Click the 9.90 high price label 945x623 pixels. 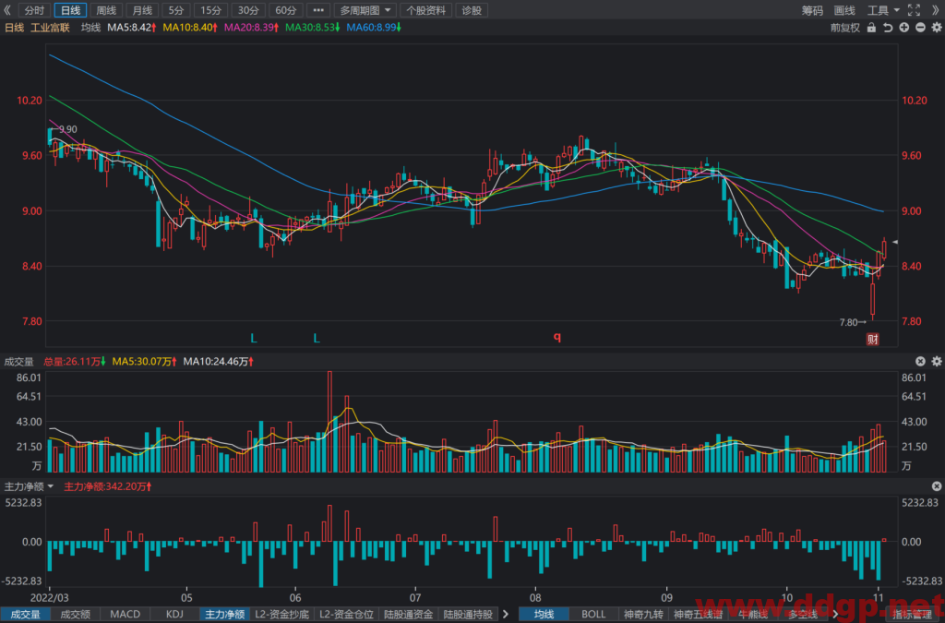(x=68, y=129)
